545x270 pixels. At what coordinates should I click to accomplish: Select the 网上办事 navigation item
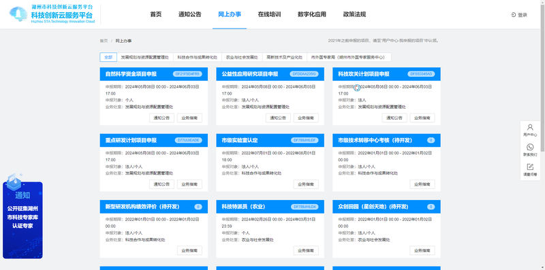(230, 14)
